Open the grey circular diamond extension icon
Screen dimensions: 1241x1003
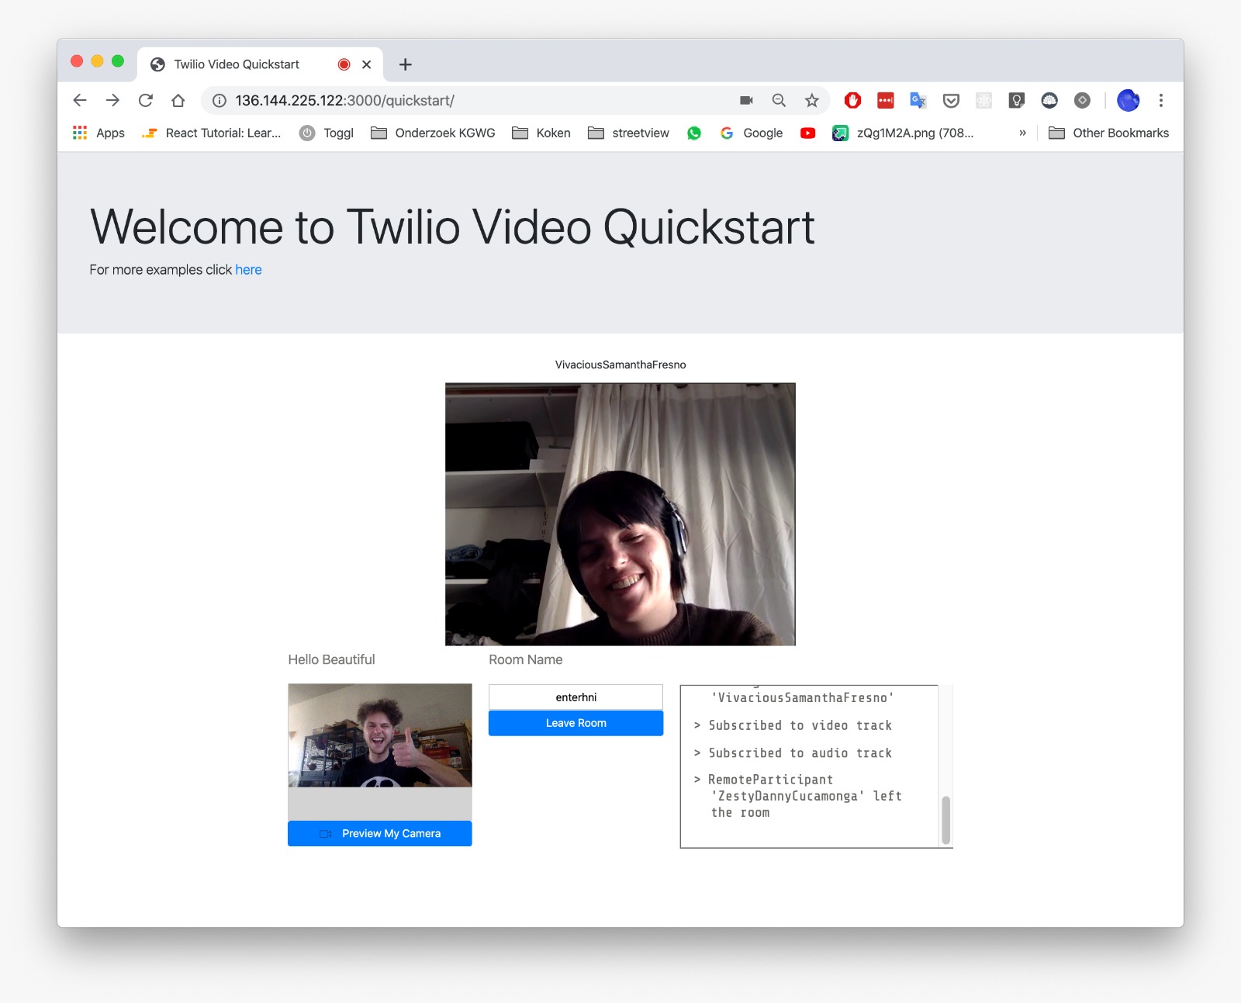pos(1082,100)
